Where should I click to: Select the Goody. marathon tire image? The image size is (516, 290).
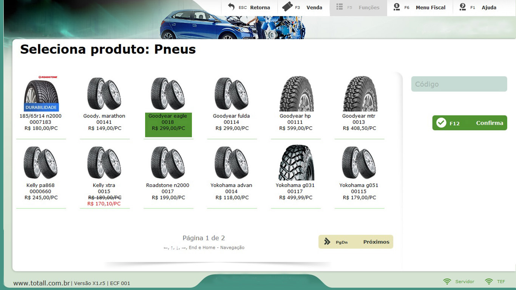point(104,94)
